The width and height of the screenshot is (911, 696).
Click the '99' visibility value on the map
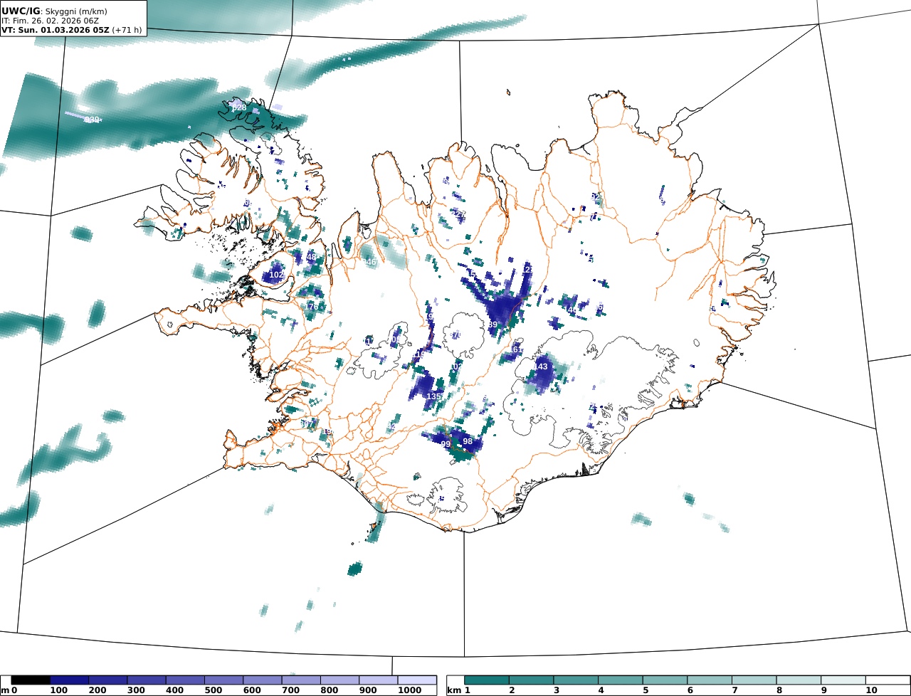(446, 444)
